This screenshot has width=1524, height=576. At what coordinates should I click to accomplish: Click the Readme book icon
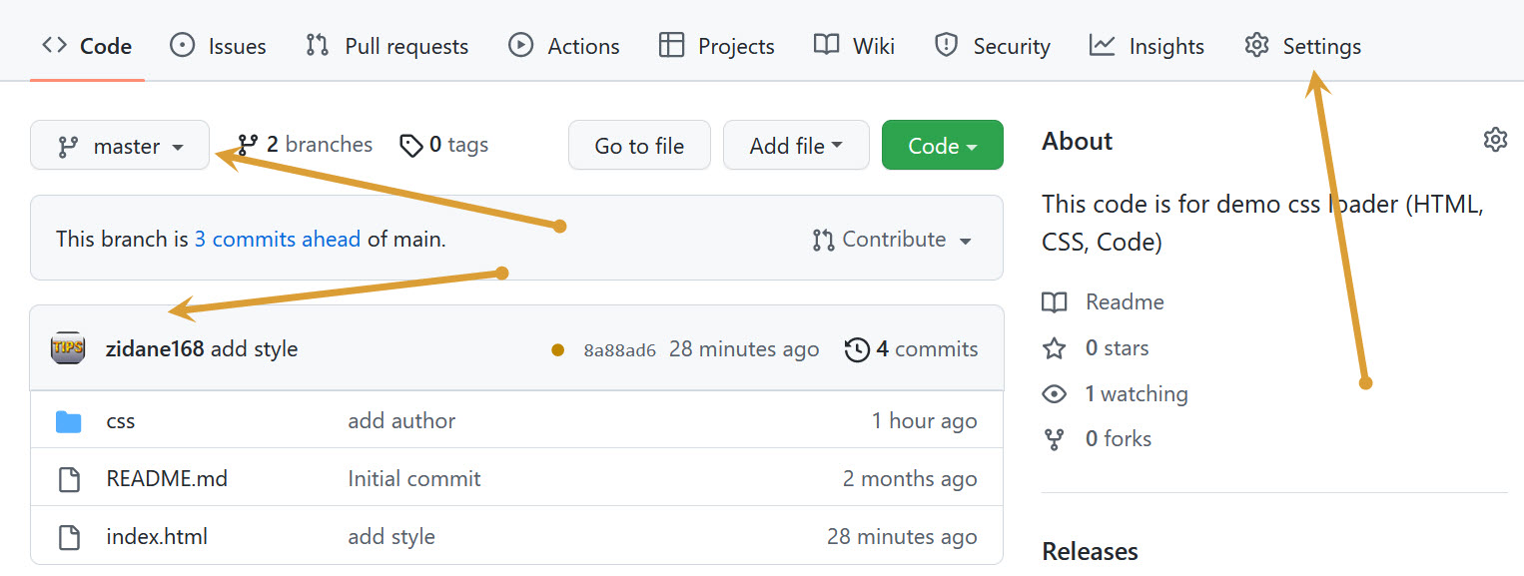(1055, 302)
